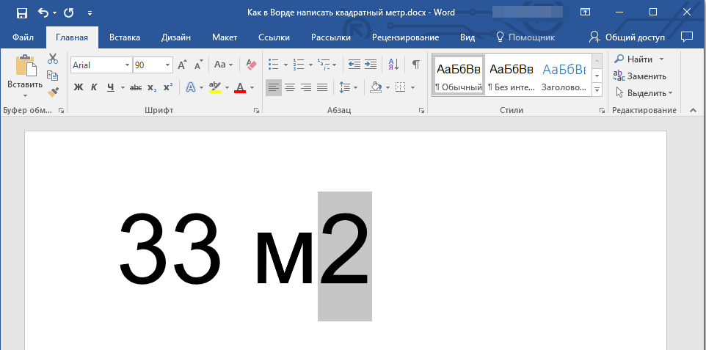Toggle bold Ж formatting

point(79,87)
